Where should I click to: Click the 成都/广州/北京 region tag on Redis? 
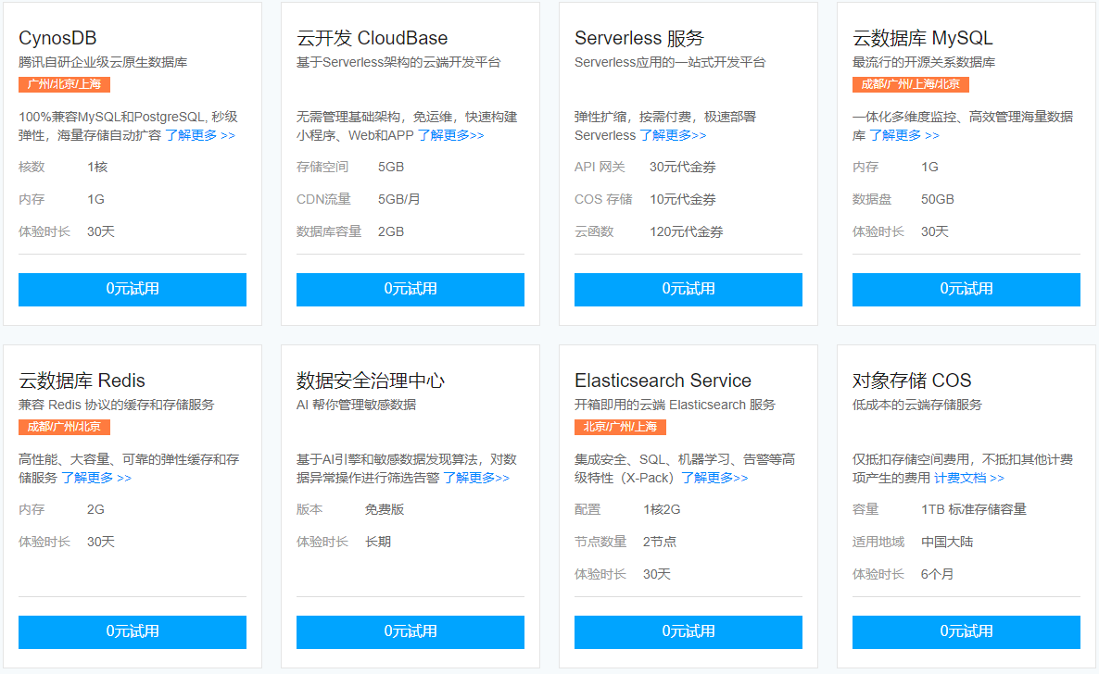pyautogui.click(x=65, y=427)
